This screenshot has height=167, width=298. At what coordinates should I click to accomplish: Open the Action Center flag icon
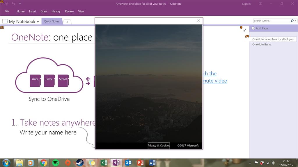[256, 163]
